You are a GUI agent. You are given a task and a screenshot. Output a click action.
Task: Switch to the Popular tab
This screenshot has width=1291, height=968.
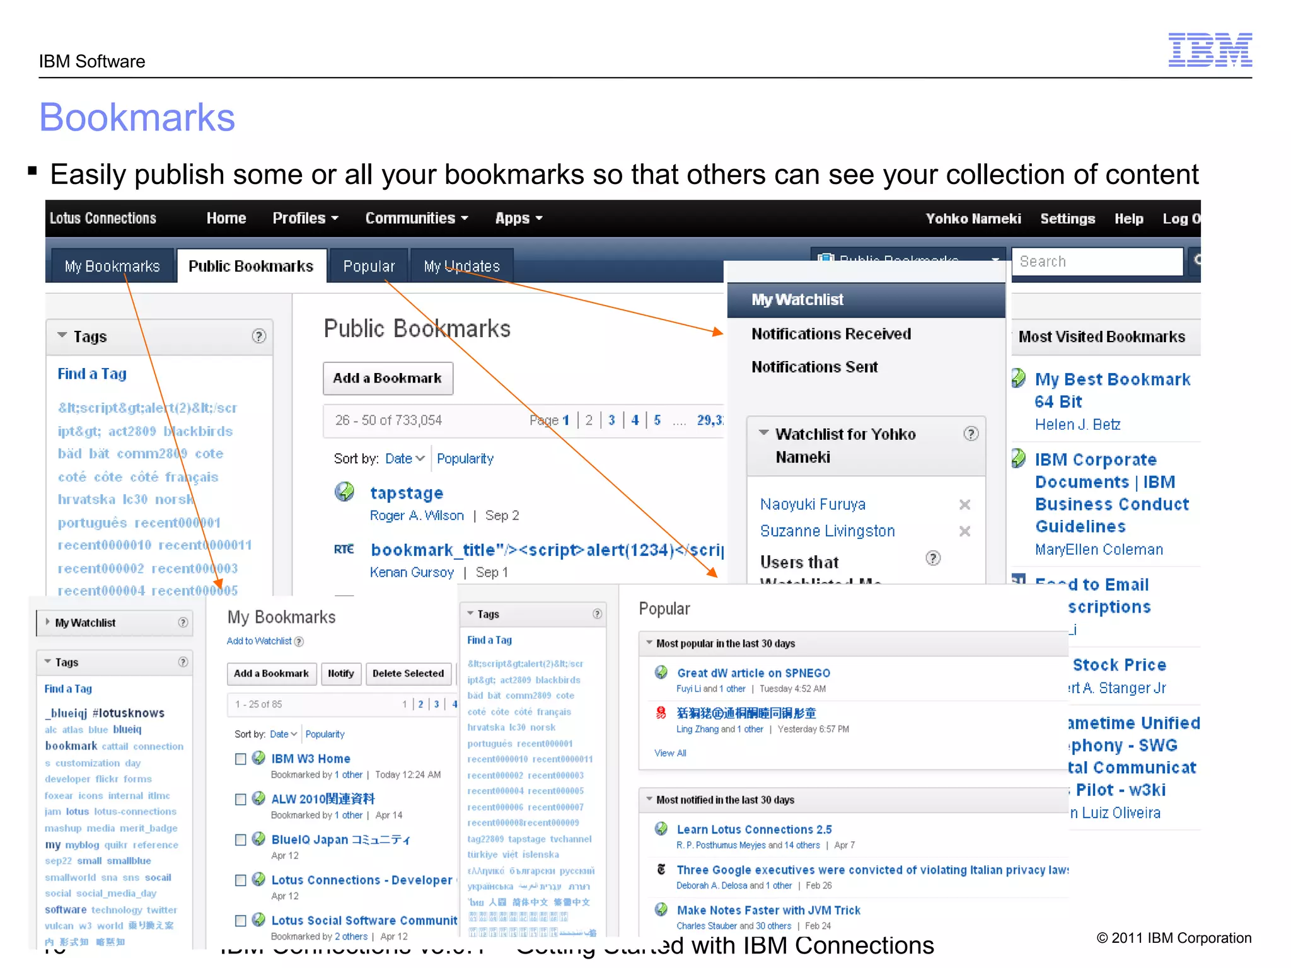coord(369,266)
